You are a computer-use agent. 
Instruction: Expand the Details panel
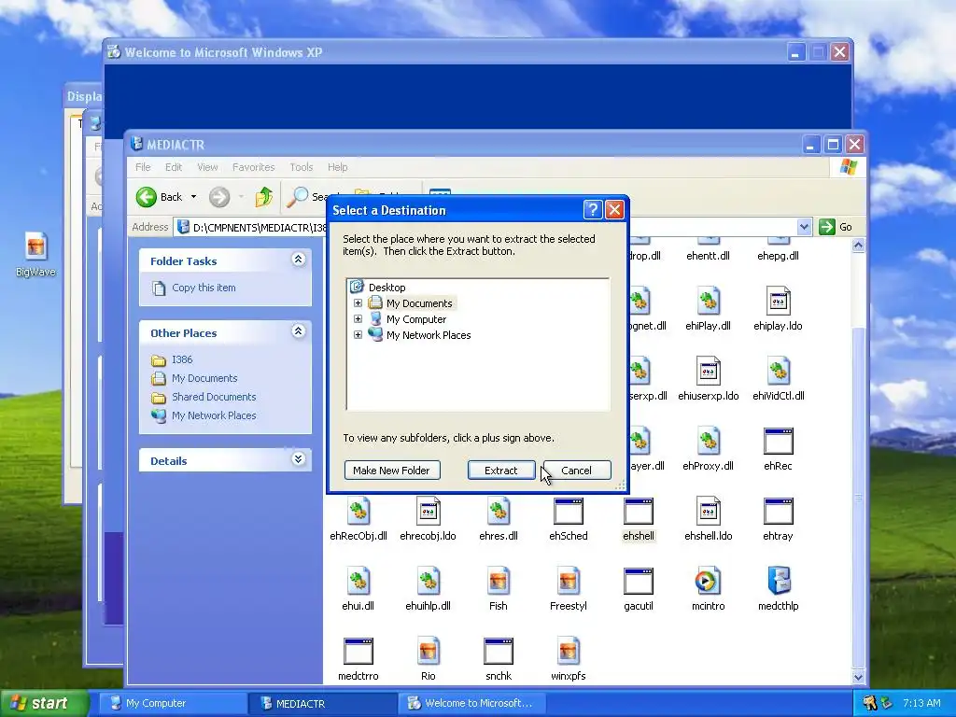click(x=298, y=459)
